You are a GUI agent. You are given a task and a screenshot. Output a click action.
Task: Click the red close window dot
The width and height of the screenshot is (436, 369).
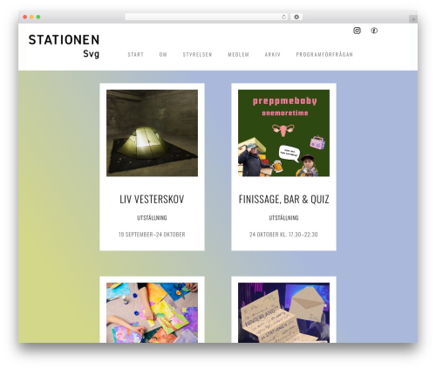coord(25,17)
